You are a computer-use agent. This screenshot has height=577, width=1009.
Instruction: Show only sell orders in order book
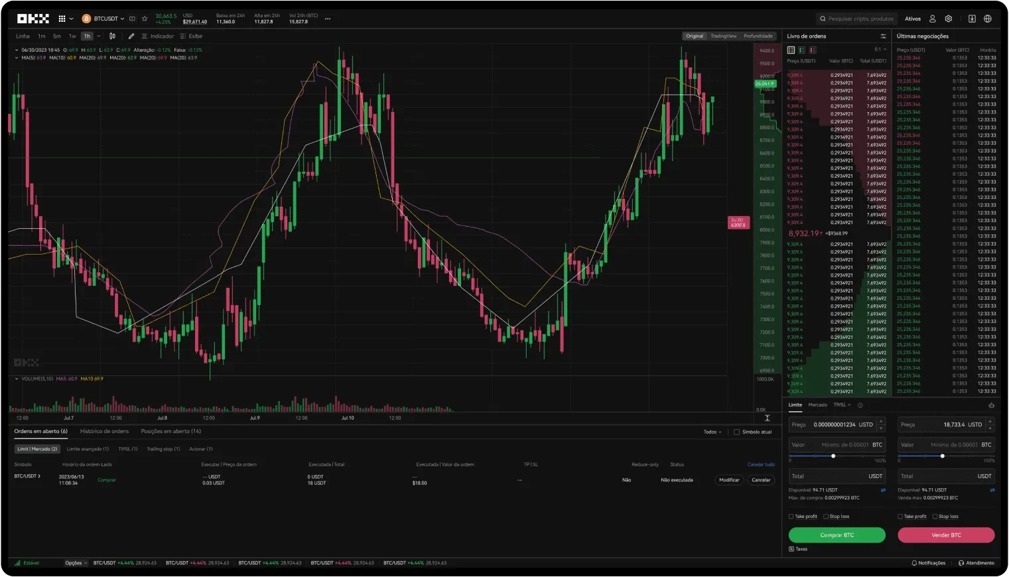813,50
